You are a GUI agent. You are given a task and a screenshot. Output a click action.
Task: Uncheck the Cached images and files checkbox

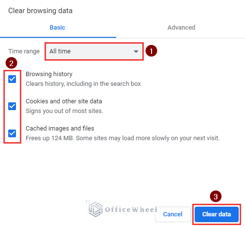coord(12,133)
